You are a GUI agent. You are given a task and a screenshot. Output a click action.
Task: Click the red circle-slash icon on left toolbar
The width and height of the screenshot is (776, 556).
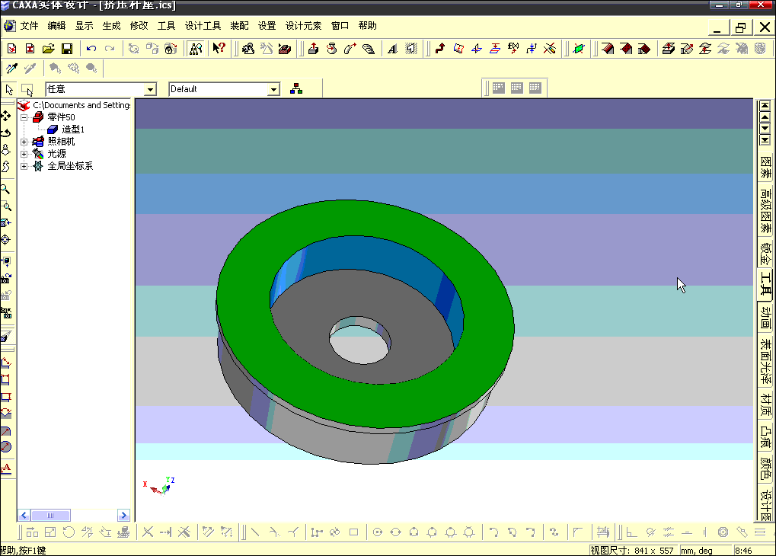(x=5, y=446)
